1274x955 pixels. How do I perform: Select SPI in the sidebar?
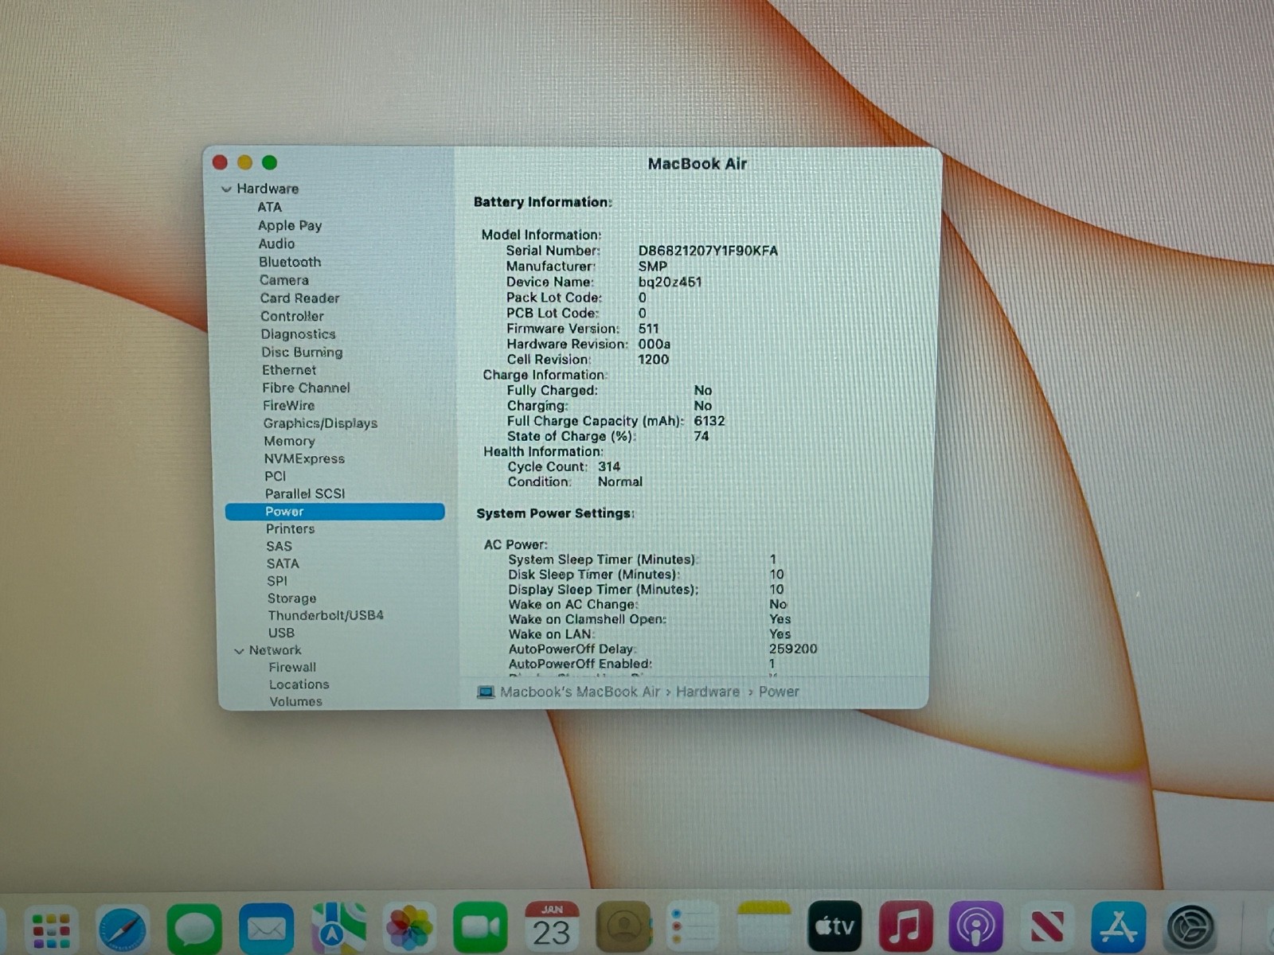276,581
